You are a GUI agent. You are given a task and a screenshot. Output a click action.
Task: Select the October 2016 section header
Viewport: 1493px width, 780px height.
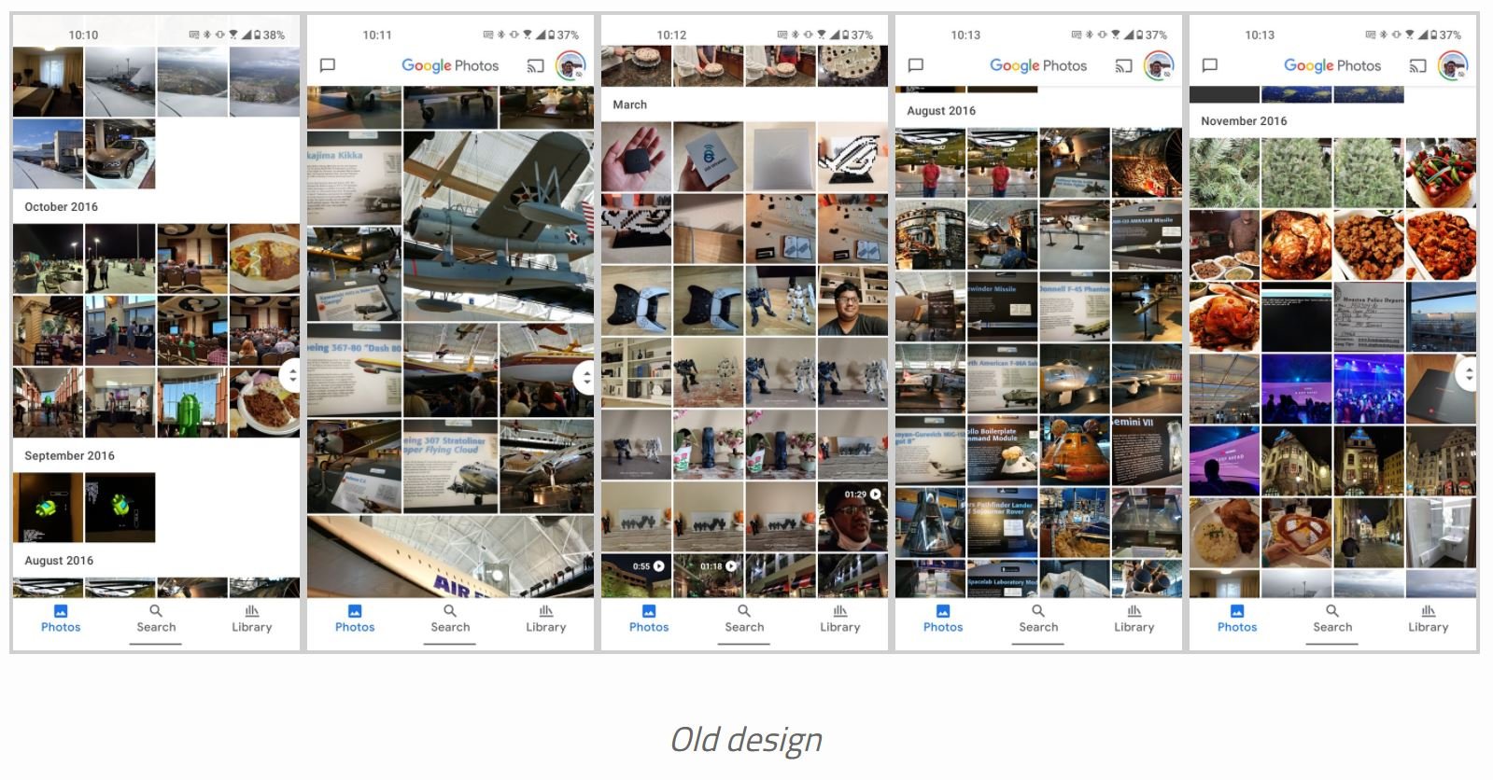pyautogui.click(x=62, y=207)
